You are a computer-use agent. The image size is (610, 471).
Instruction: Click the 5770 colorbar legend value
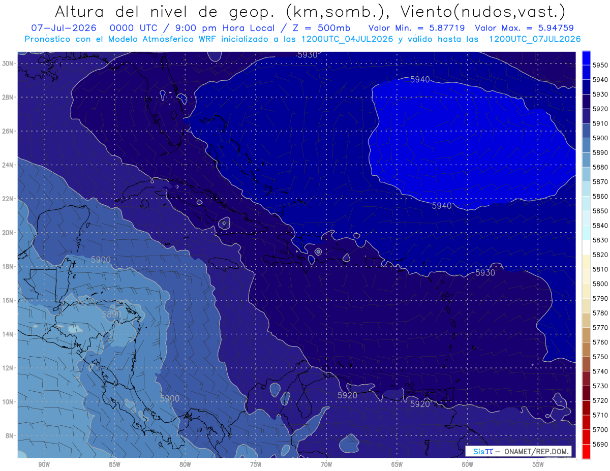(x=600, y=328)
